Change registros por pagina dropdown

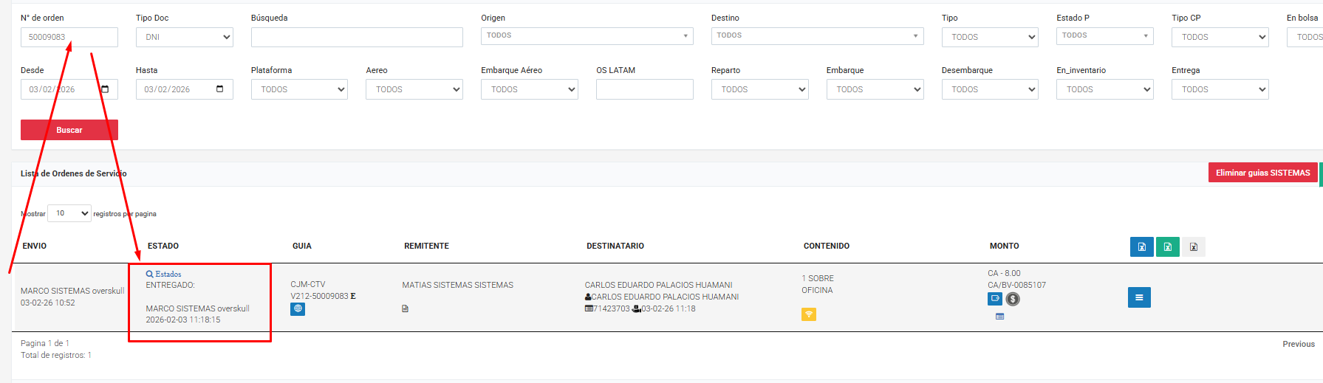point(69,213)
